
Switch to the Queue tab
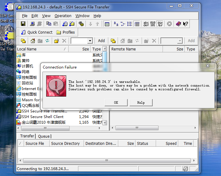pos(44,136)
